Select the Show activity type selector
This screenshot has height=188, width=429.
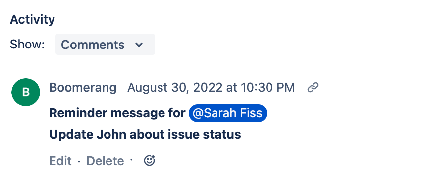point(105,44)
